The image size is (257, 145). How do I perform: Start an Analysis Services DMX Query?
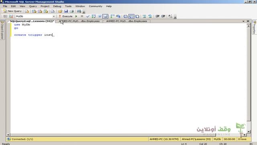tap(40, 11)
